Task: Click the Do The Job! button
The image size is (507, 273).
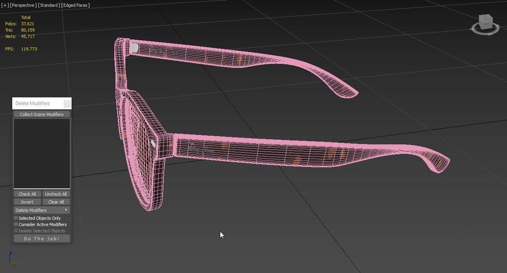Action: point(42,239)
